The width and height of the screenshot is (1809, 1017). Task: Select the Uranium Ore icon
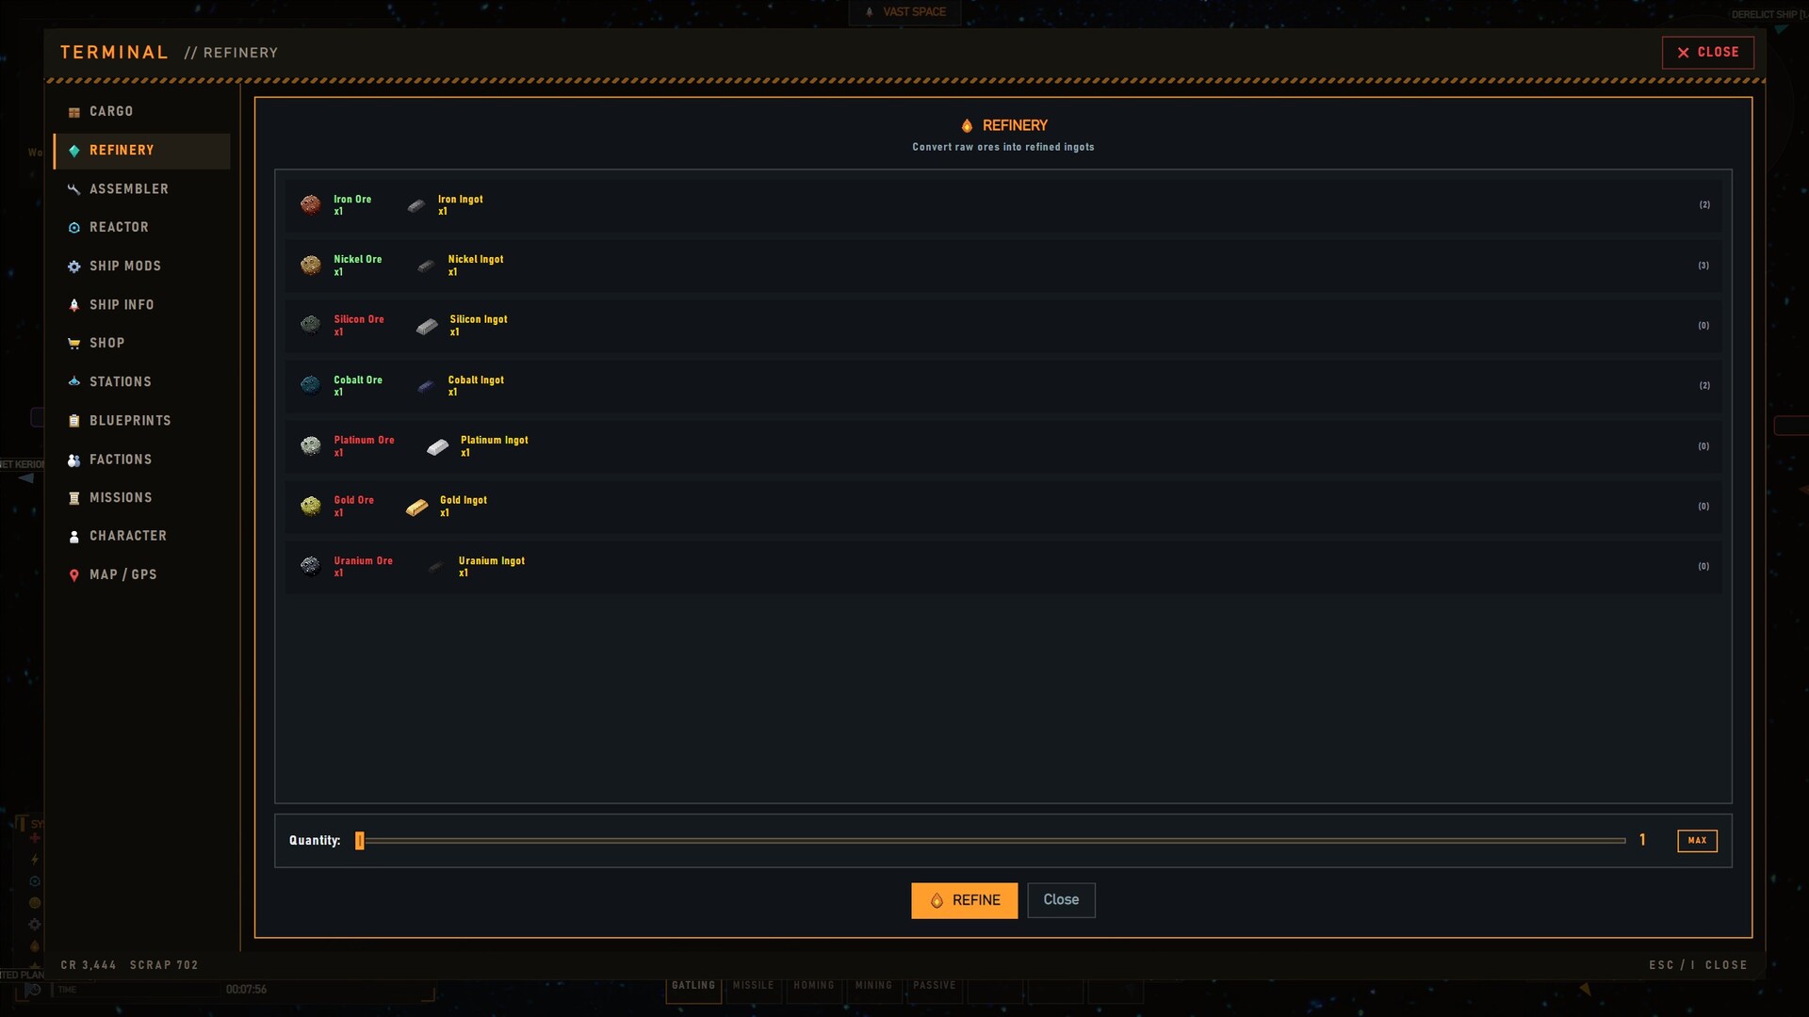pyautogui.click(x=310, y=566)
